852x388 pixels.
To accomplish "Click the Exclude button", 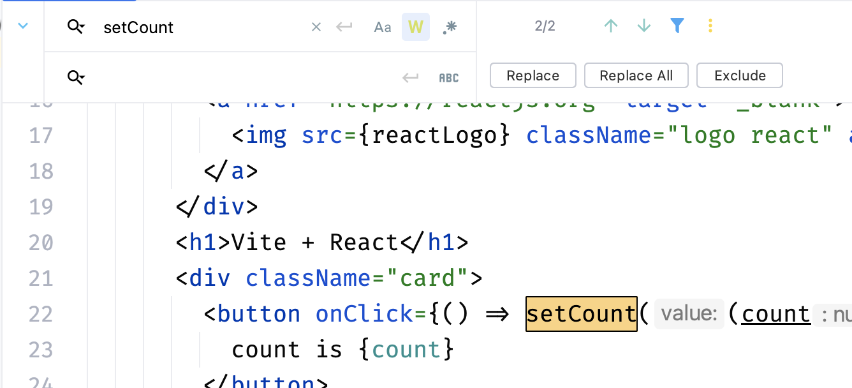I will [739, 76].
